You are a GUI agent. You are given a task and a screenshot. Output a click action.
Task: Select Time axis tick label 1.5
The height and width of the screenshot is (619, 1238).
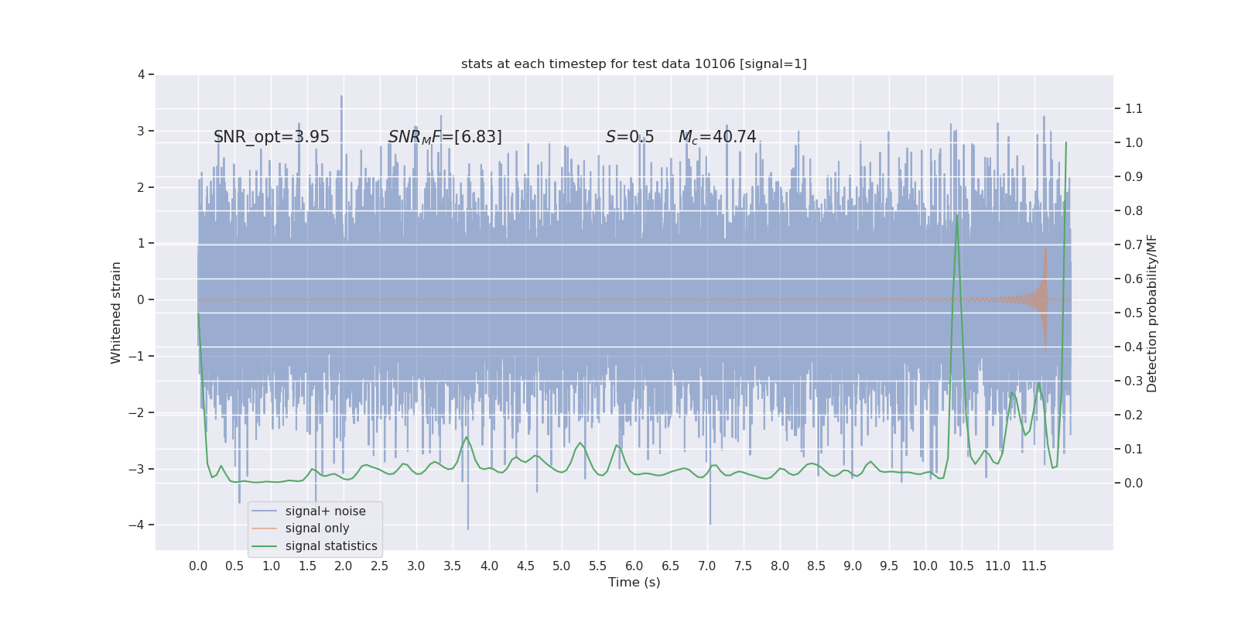[307, 566]
